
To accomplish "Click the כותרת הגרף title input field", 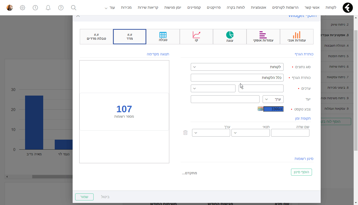I will [x=237, y=78].
